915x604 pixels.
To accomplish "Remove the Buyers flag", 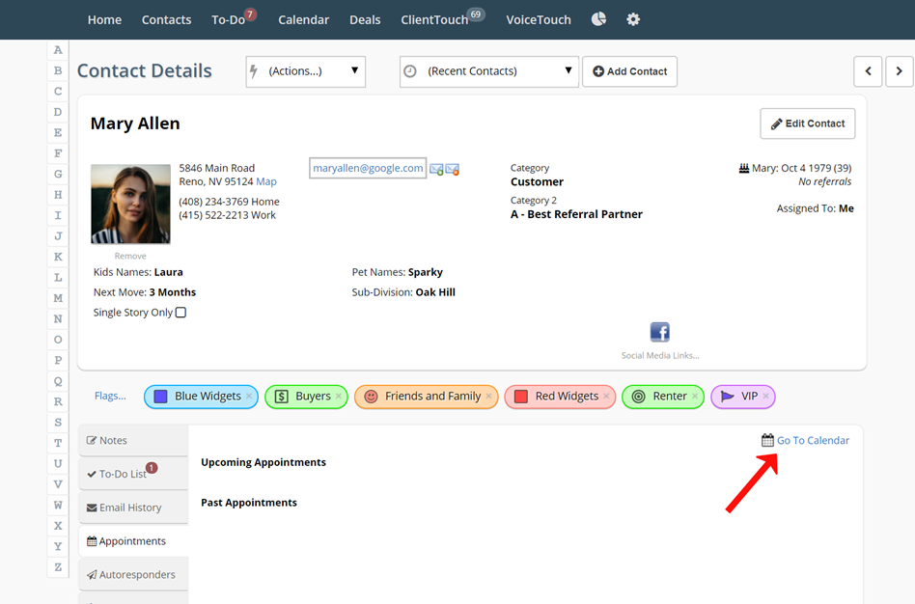I will (x=339, y=397).
